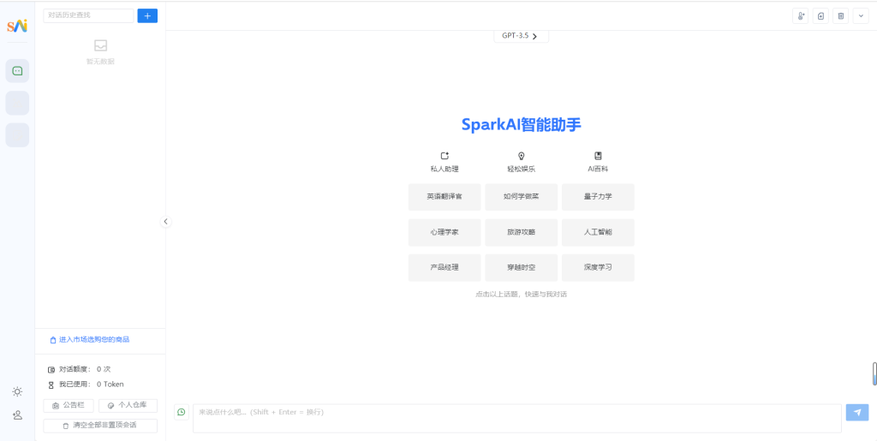Click the add-file icon in the top toolbar

[x=820, y=15]
